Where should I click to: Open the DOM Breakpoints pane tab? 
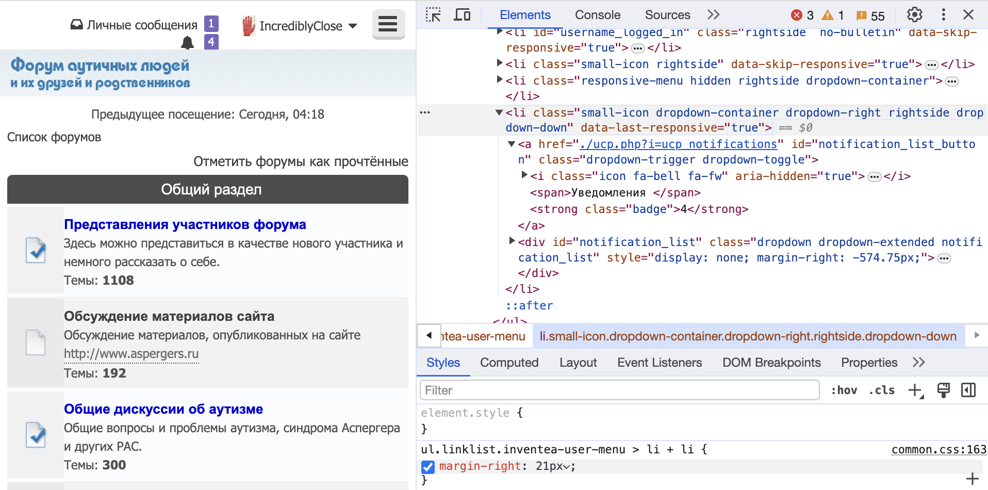pos(771,363)
